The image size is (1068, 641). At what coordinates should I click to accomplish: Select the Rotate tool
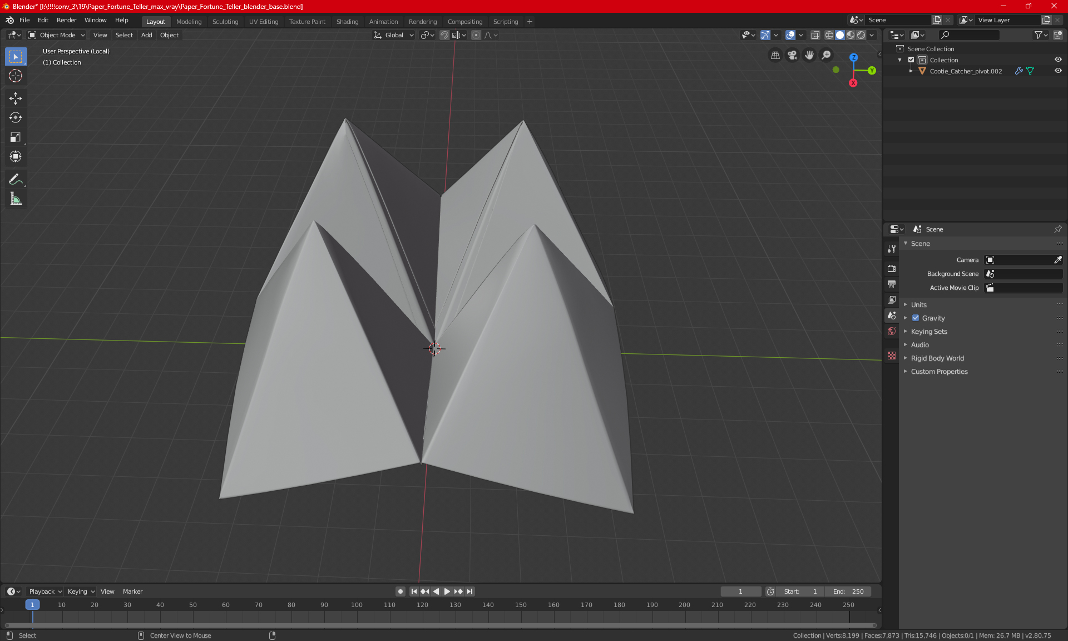pos(16,117)
